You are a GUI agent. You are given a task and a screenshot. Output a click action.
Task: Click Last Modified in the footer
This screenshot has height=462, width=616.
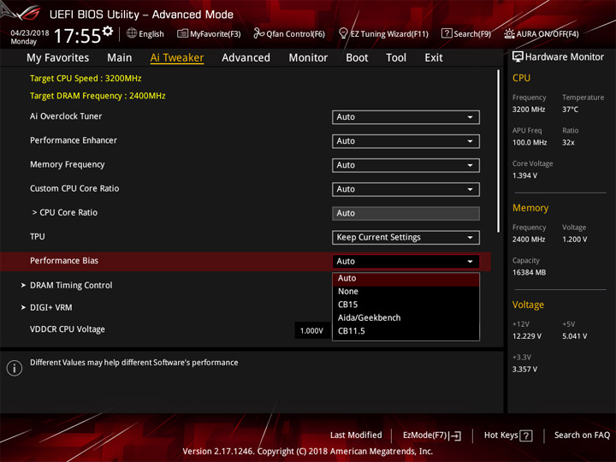356,435
